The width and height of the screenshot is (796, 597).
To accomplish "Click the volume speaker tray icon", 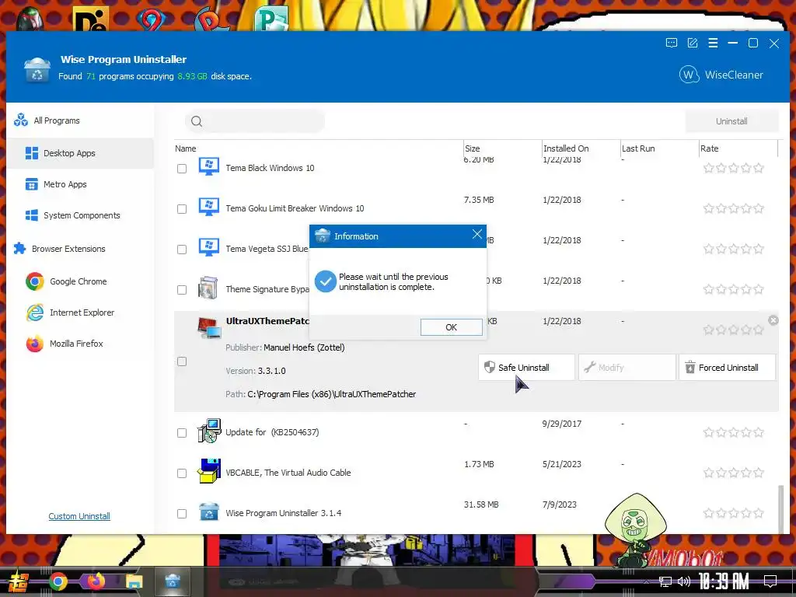I will pos(684,581).
